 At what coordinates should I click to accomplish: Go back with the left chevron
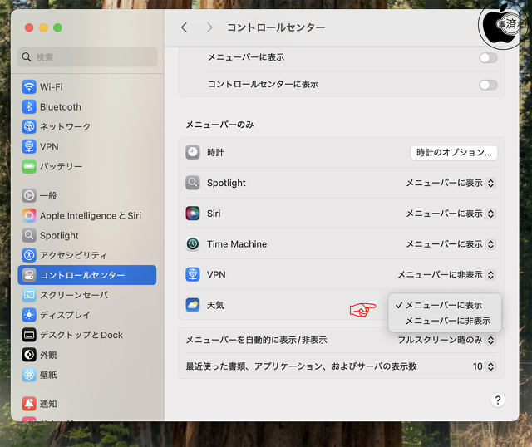185,27
